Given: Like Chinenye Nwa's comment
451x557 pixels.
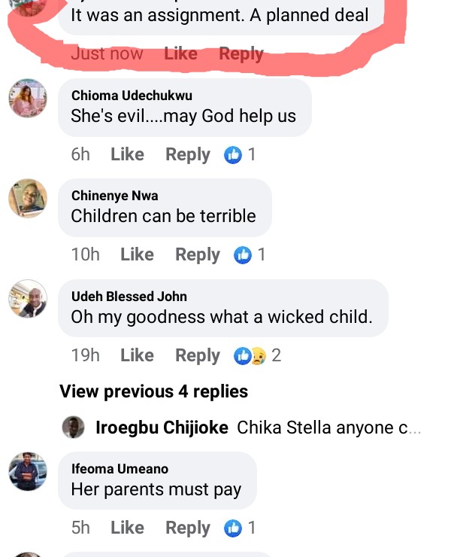Looking at the screenshot, I should [137, 255].
